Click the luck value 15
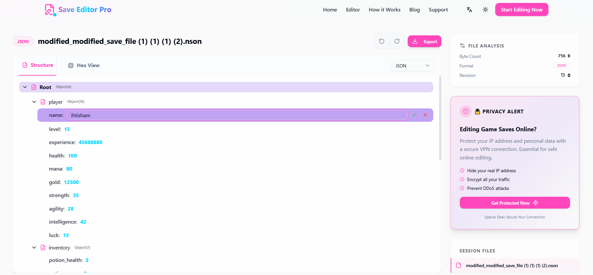Image resolution: width=593 pixels, height=275 pixels. 66,235
